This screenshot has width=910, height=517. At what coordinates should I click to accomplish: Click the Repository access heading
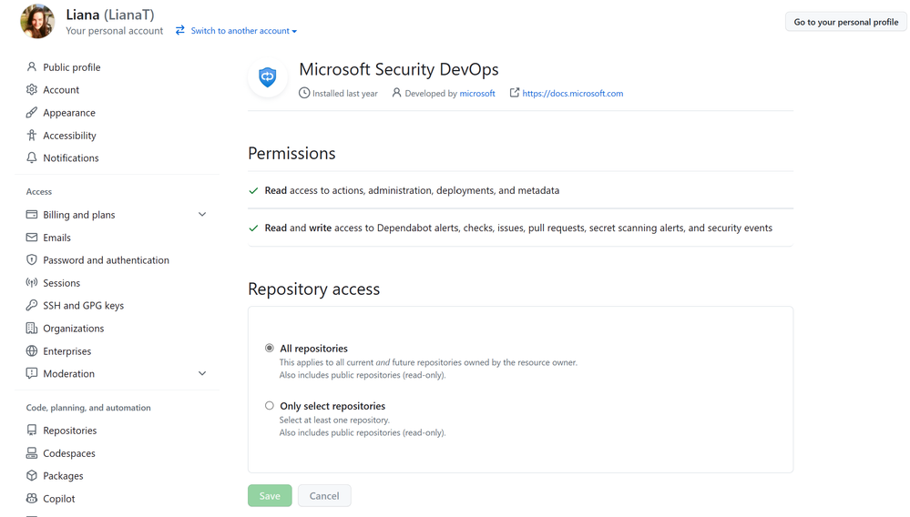click(x=314, y=289)
